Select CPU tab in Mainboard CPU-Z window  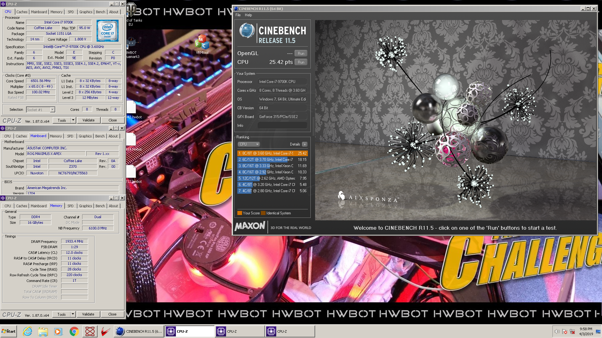[7, 136]
